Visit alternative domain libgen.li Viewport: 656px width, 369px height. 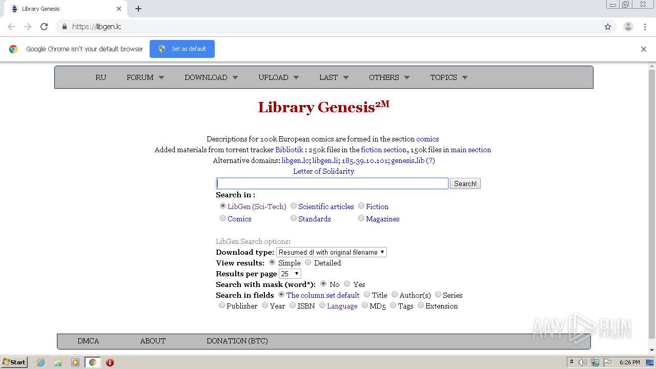coord(325,160)
